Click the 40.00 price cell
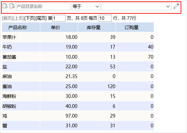187x133 pixels. (x=59, y=106)
